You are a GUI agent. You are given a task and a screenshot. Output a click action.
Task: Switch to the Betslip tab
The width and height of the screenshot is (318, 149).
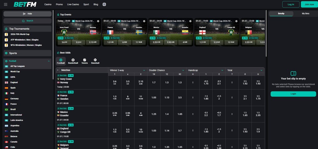(281, 14)
